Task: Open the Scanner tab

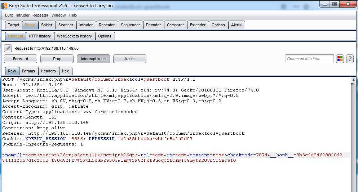Action: click(66, 25)
